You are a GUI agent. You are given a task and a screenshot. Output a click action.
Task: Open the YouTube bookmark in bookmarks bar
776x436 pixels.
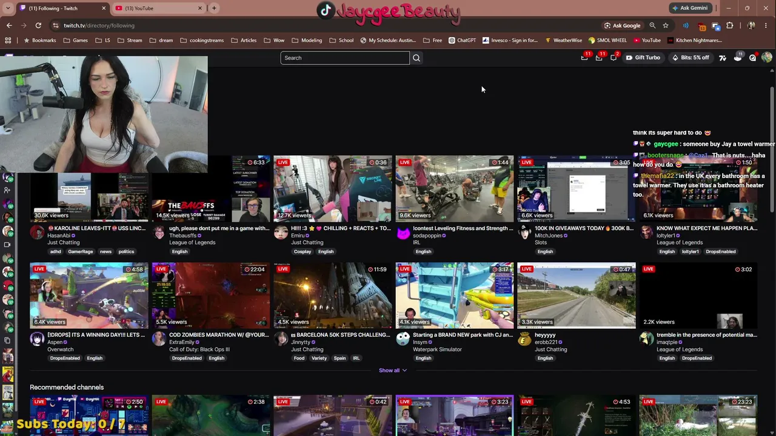[x=647, y=41]
